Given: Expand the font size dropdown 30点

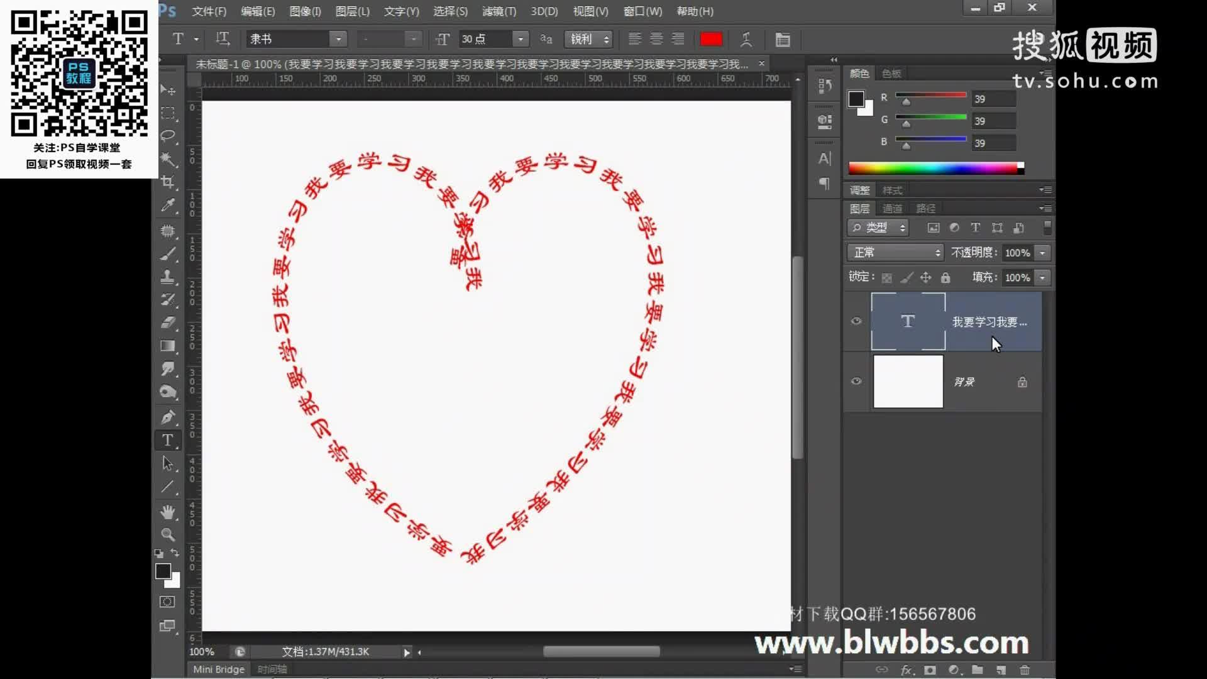Looking at the screenshot, I should (x=521, y=39).
